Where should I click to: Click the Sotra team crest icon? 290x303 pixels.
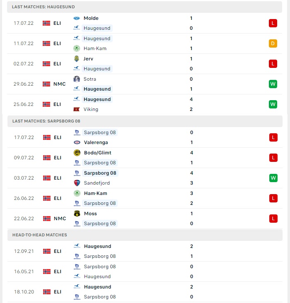point(77,79)
